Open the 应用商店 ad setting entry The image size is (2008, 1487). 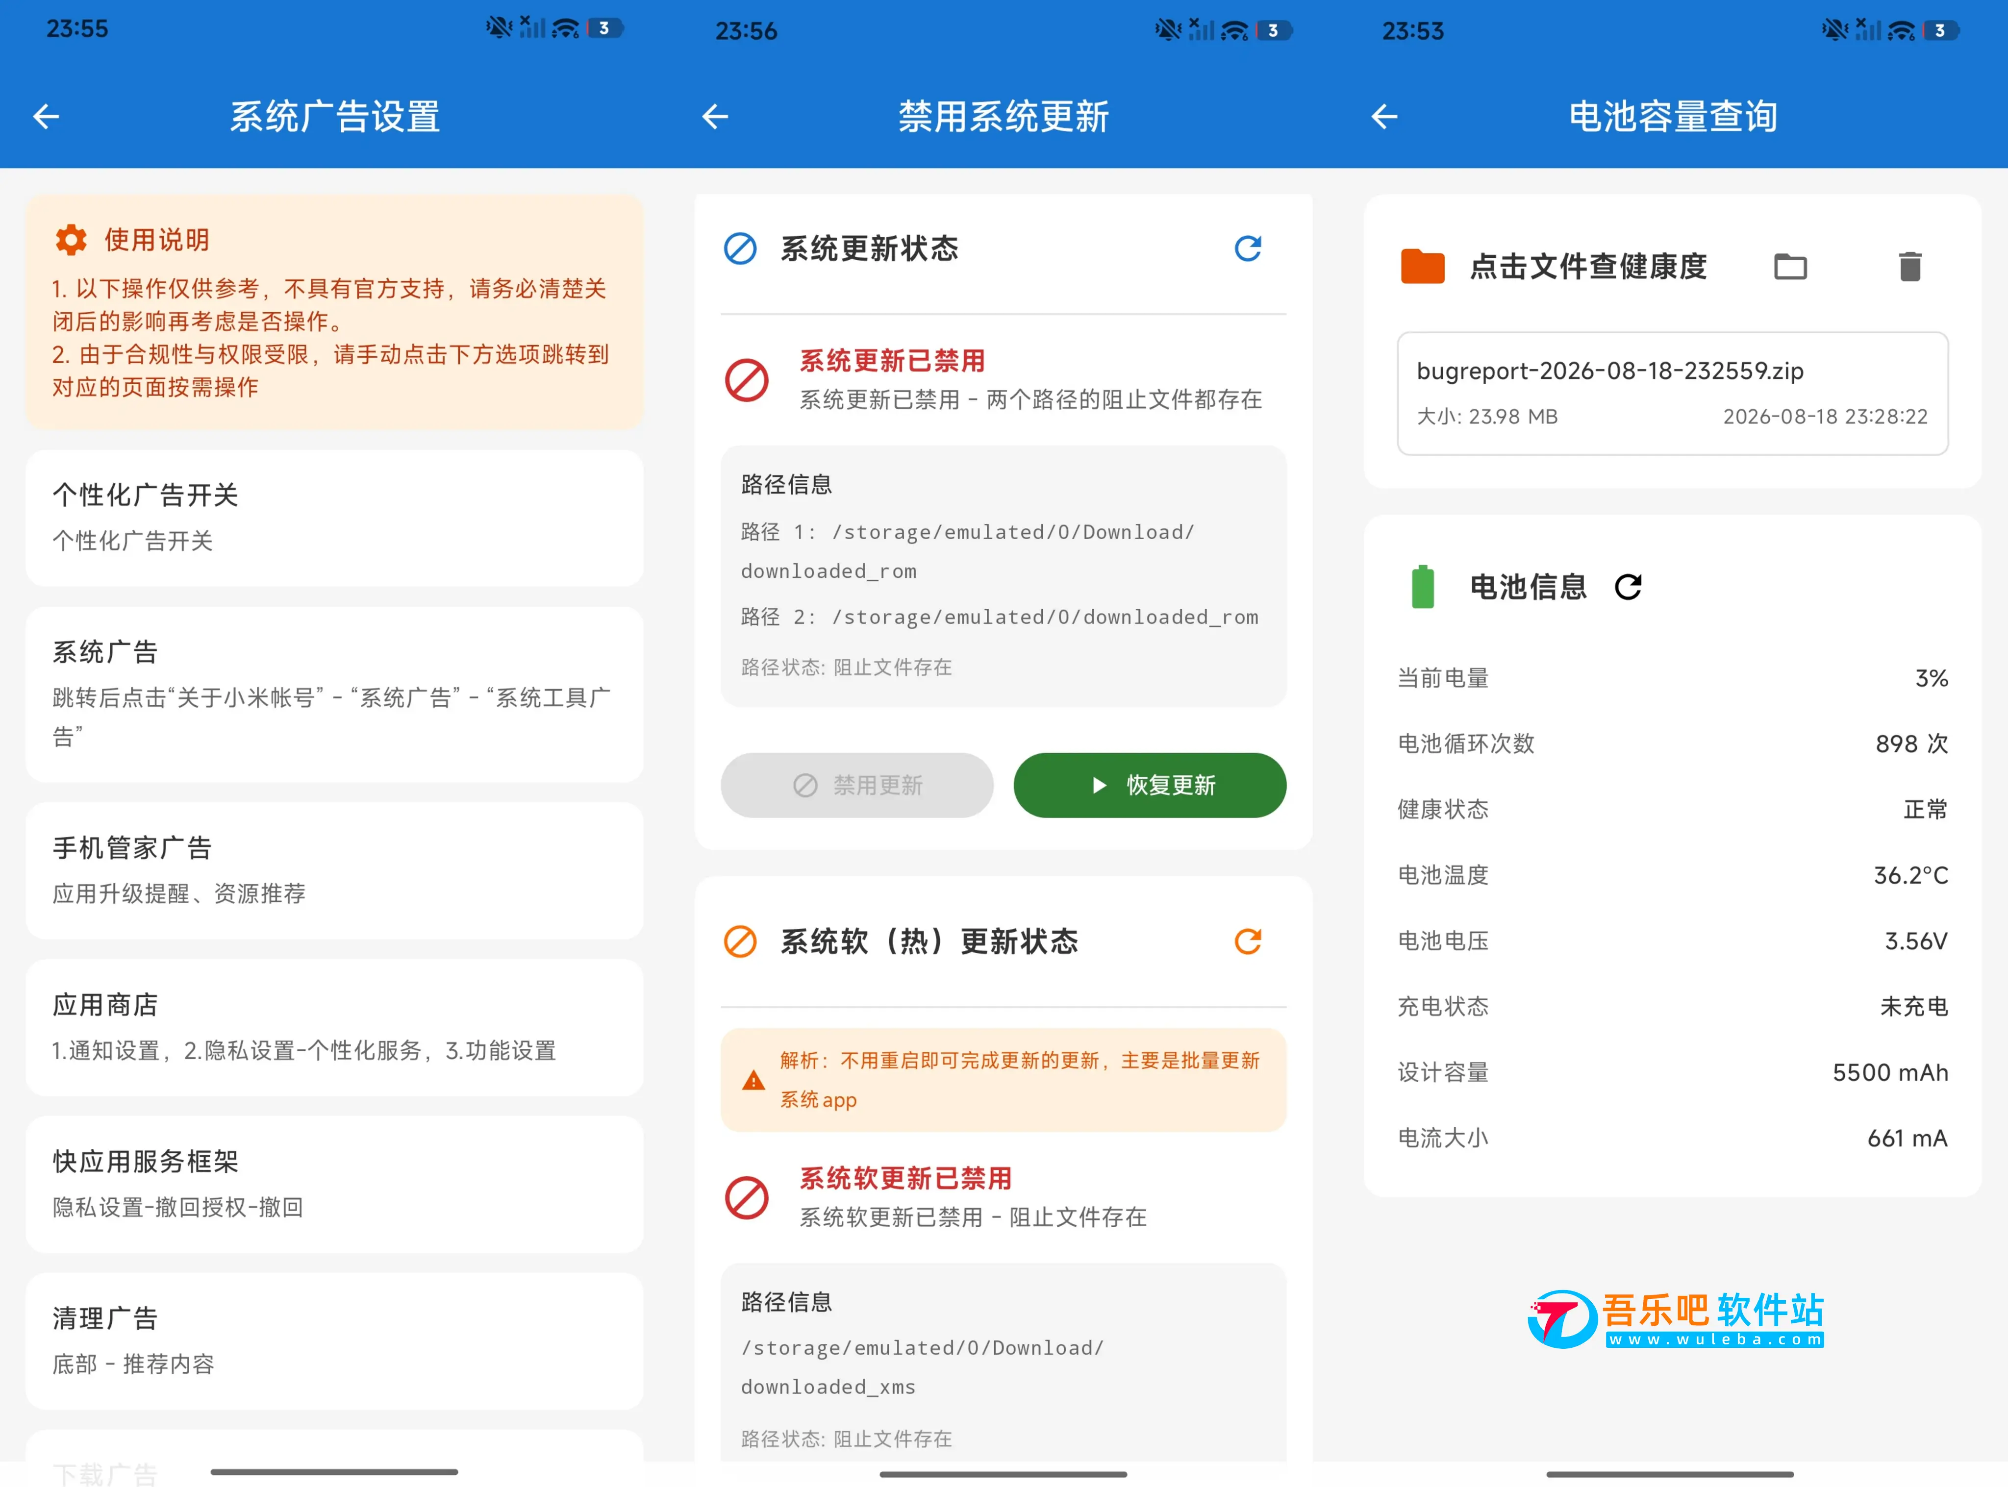(334, 1027)
